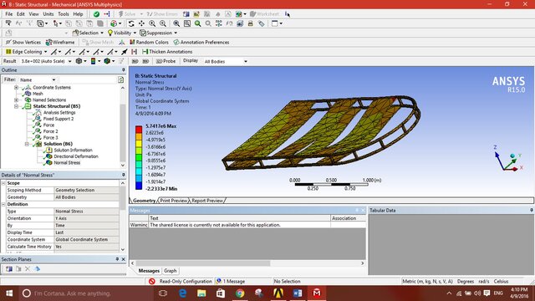Click the legend color bar red band
The width and height of the screenshot is (535, 301).
coord(139,130)
